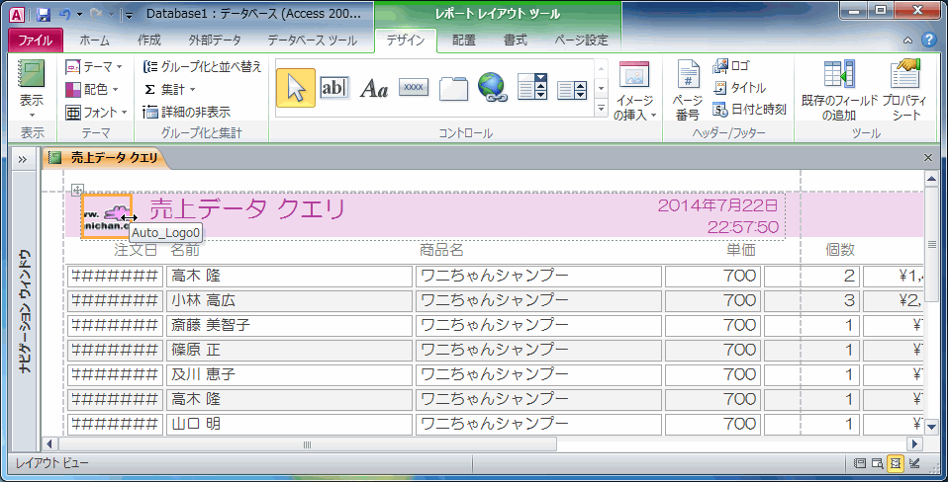
Task: Click グループ化と並べ替え button
Action: pos(203,66)
